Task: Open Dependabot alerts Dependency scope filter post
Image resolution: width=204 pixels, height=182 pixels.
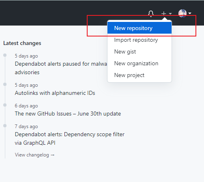Action: pos(69,139)
